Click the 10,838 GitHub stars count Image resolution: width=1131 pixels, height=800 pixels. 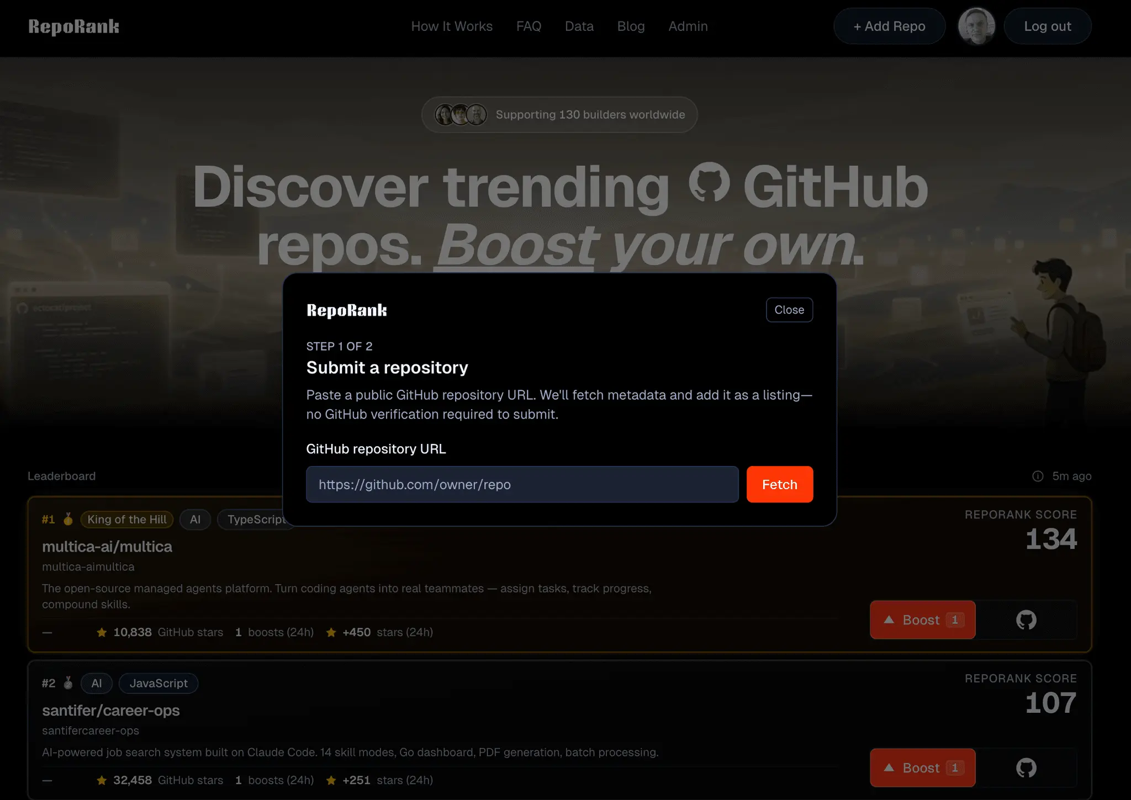point(160,632)
